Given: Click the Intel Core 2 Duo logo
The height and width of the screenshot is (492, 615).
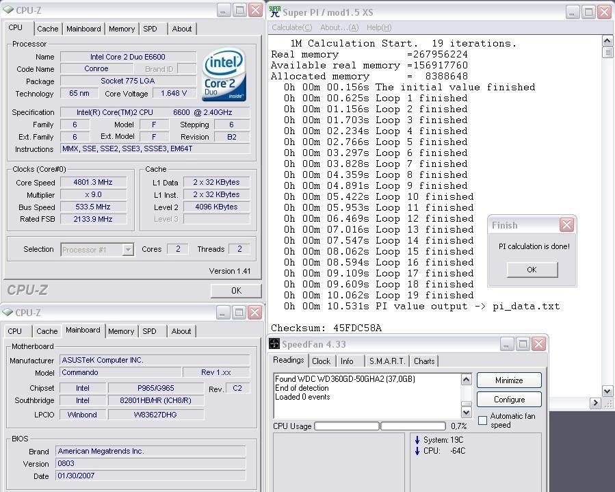Looking at the screenshot, I should coord(224,75).
